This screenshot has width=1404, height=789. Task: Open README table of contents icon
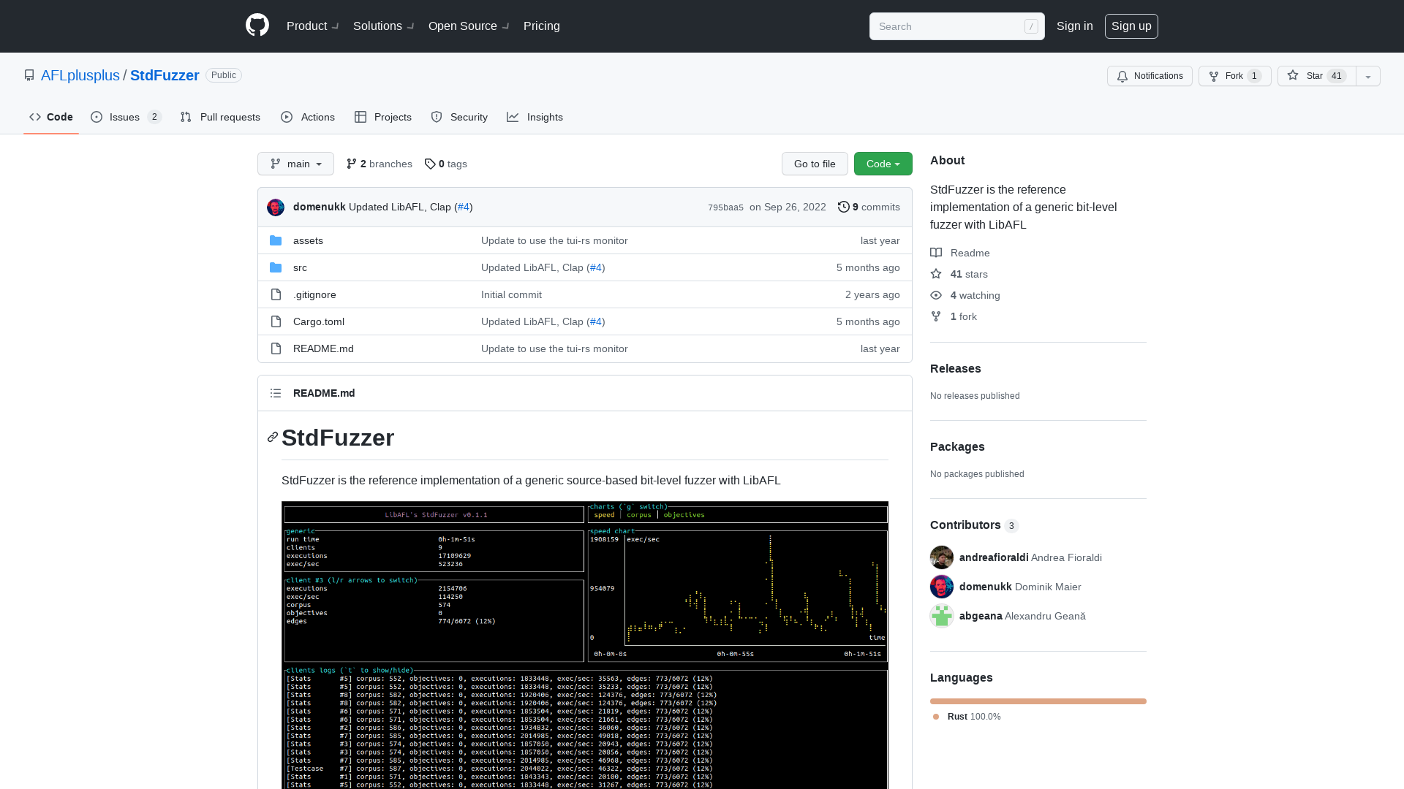point(276,393)
